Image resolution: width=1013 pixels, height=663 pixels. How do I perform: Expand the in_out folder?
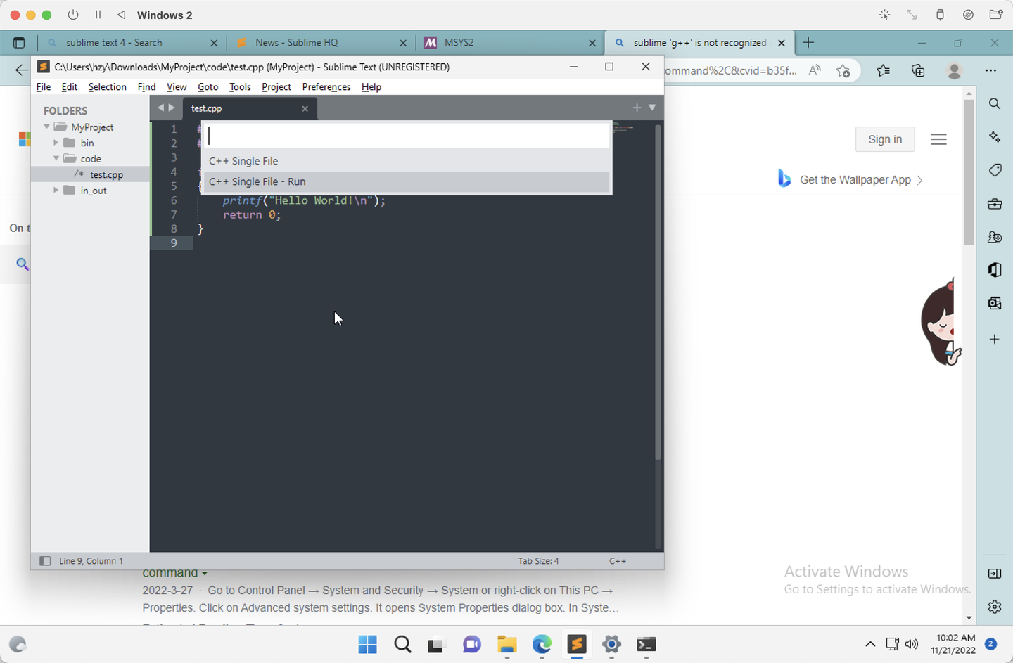coord(56,190)
